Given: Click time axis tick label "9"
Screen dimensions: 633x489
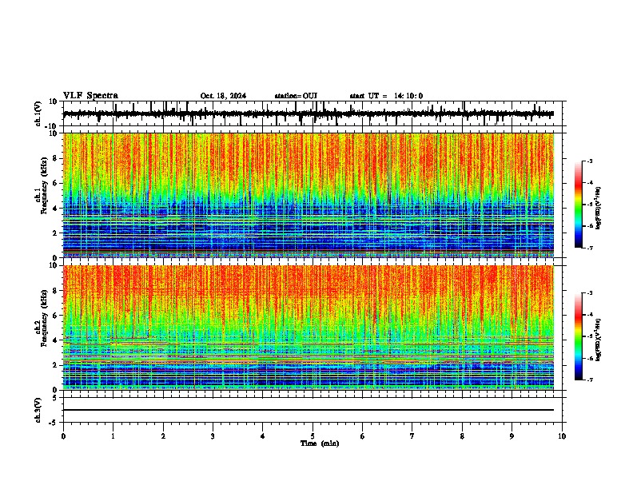Looking at the screenshot, I should (512, 436).
